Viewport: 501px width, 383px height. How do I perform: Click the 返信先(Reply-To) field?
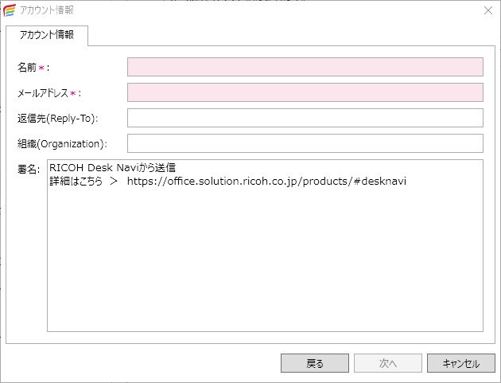pos(305,118)
